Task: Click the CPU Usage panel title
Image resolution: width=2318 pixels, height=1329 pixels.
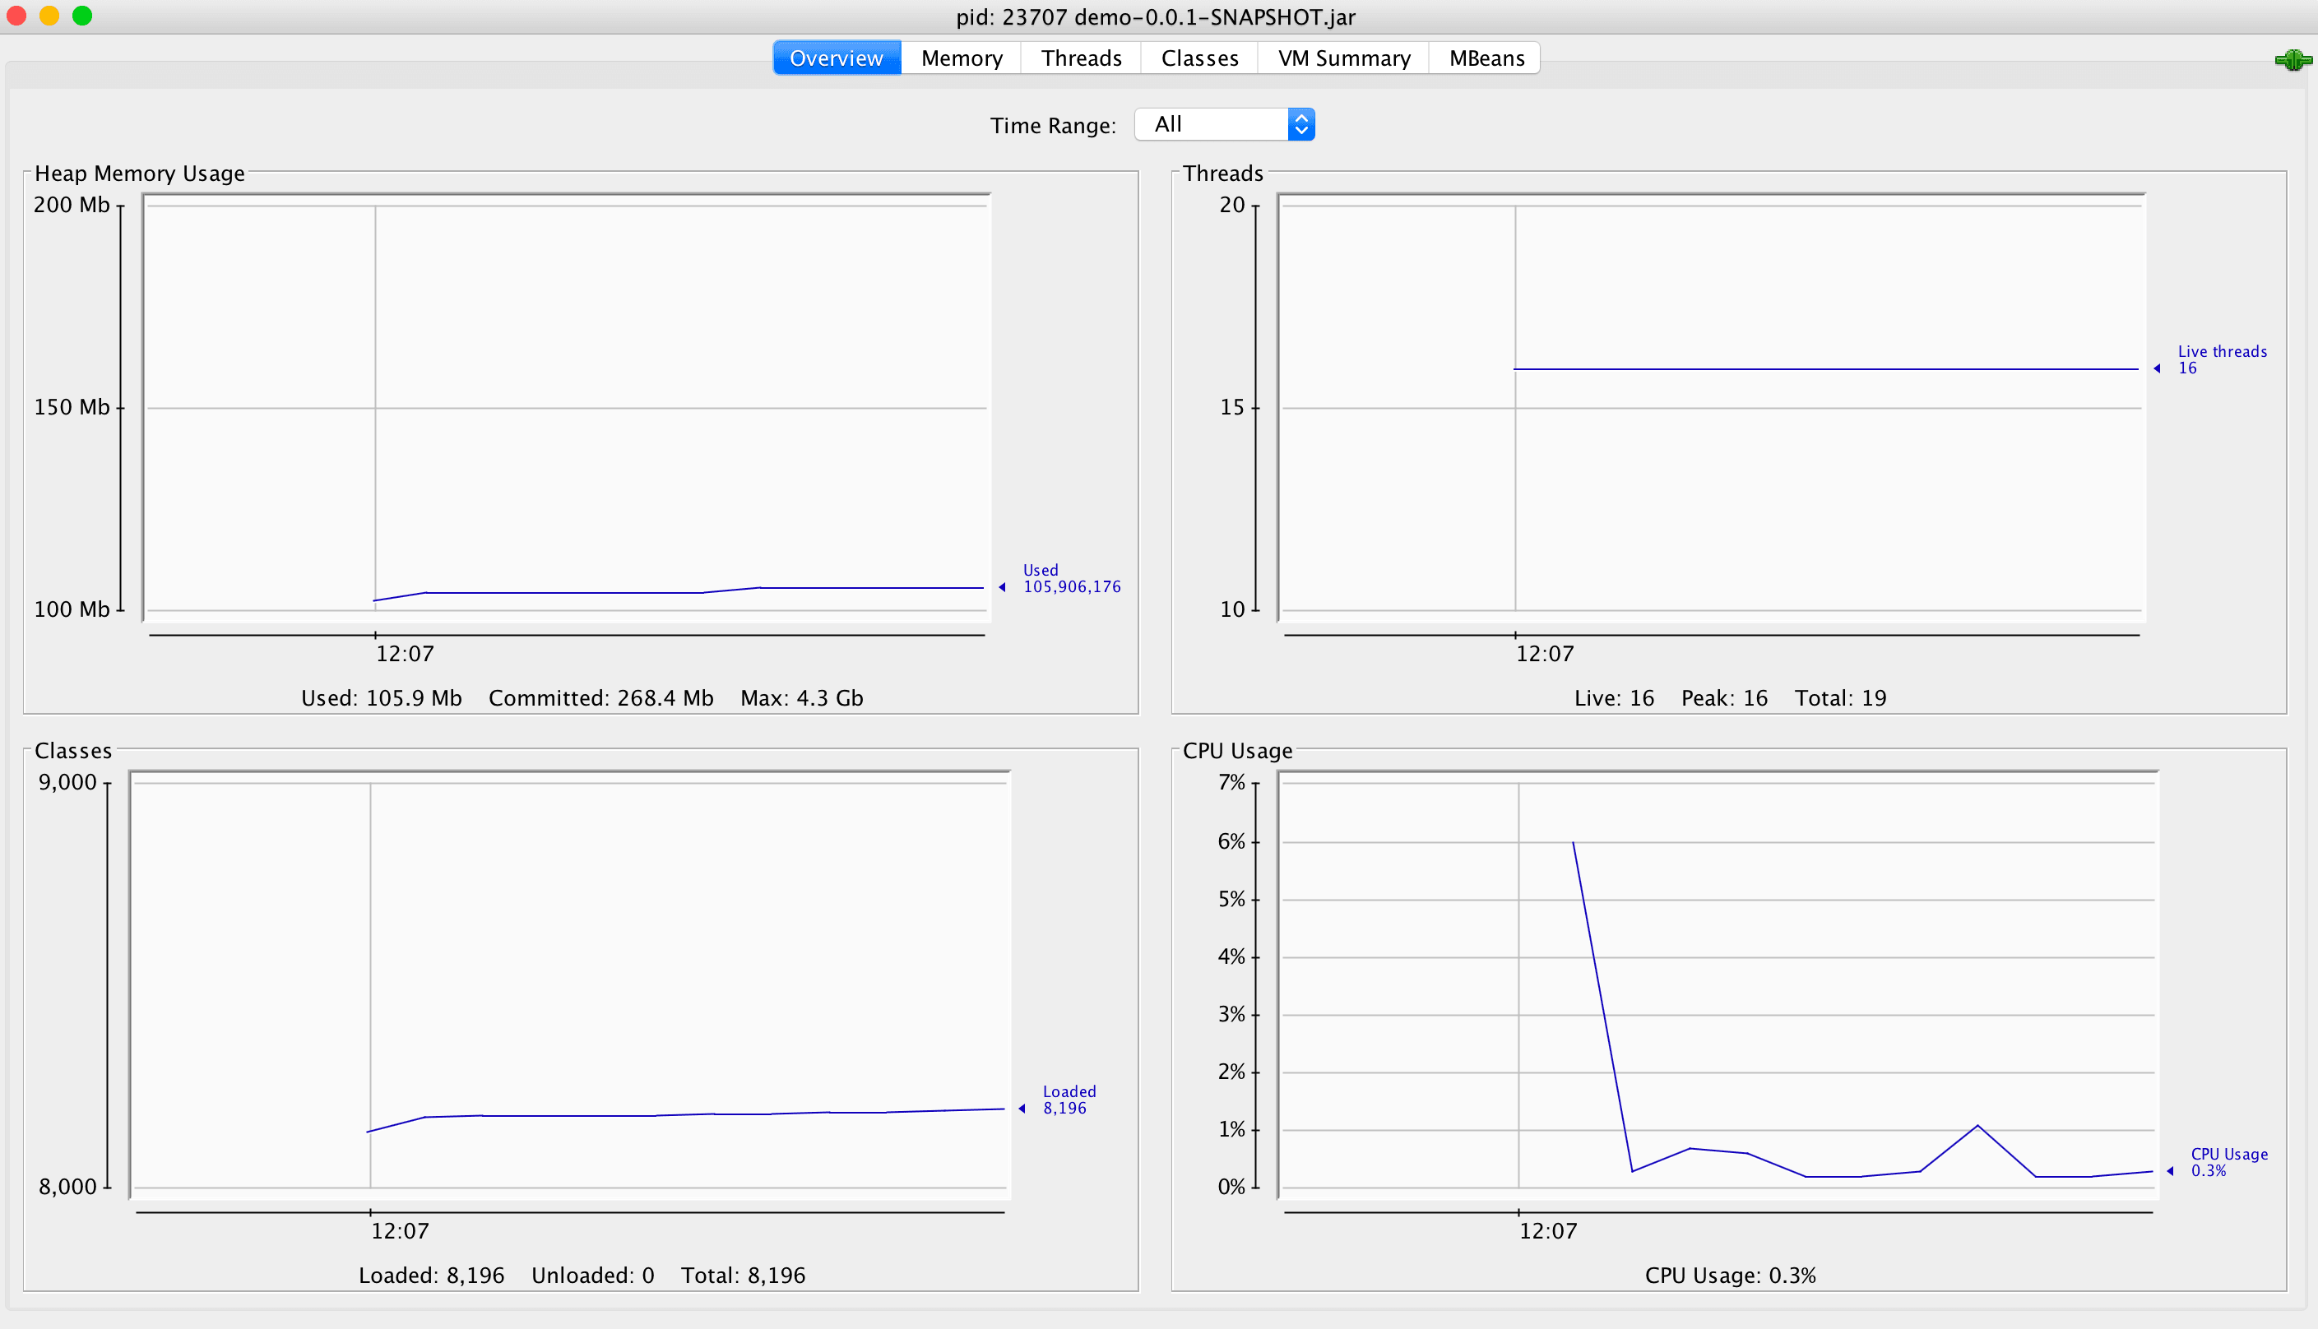Action: coord(1237,751)
